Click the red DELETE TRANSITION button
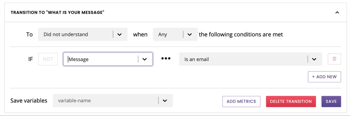 pos(291,101)
